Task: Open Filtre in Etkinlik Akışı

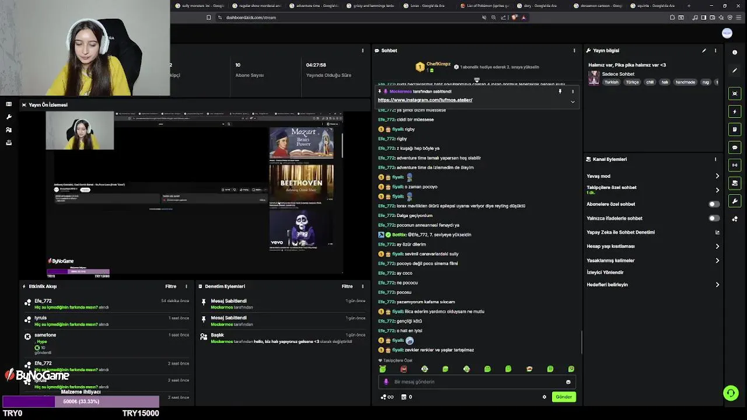Action: [x=170, y=286]
